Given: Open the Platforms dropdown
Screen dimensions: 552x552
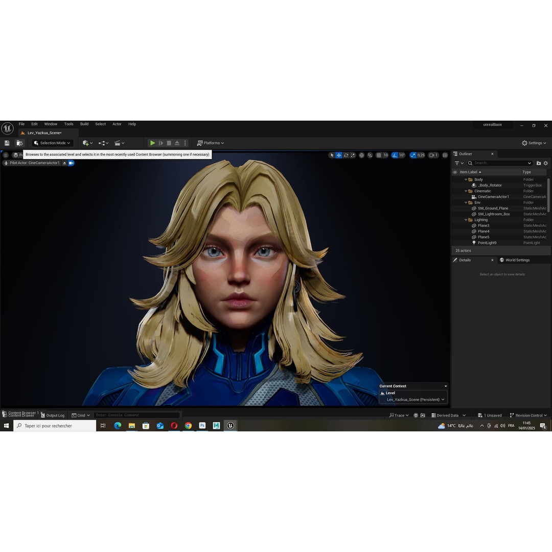Looking at the screenshot, I should tap(211, 143).
